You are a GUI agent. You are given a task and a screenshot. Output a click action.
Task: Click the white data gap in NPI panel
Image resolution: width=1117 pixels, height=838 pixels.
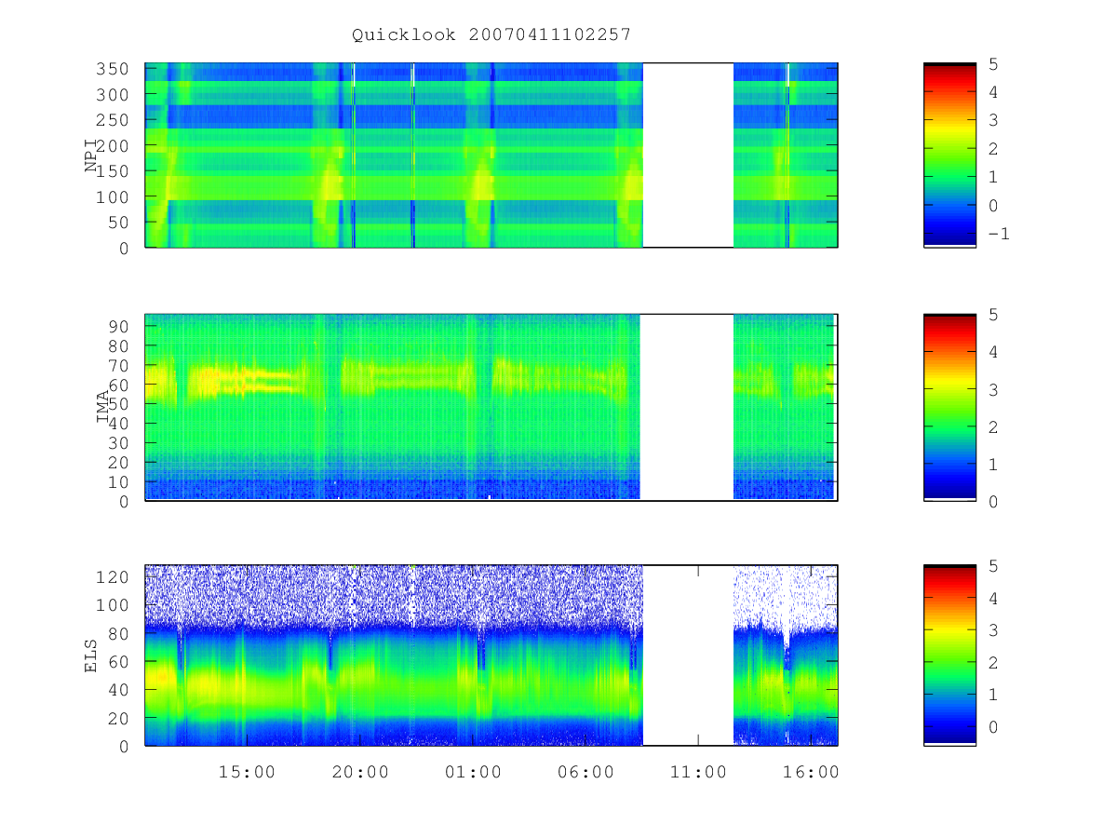pos(688,155)
